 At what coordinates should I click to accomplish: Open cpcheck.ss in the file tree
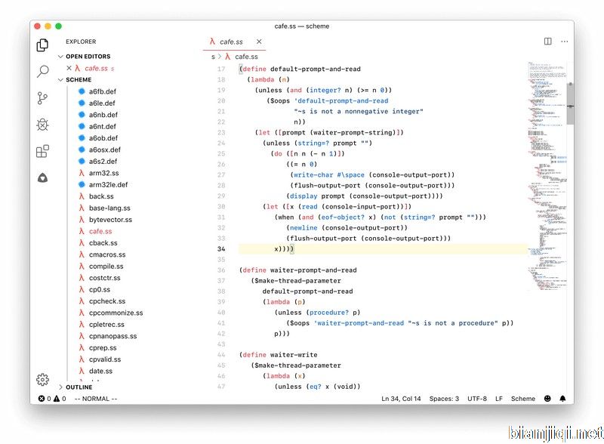pos(107,301)
